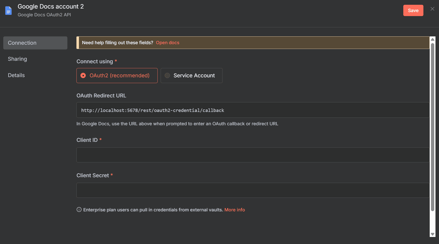Focus the Client Secret input field
439x244 pixels.
(253, 190)
